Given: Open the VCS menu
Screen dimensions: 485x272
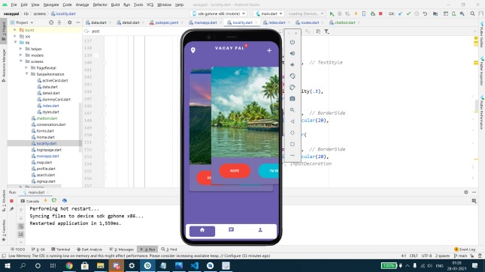Looking at the screenshot, I should (x=150, y=4).
